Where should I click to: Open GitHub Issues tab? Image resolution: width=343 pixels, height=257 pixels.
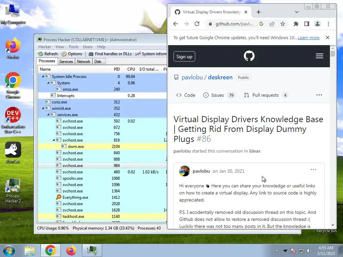click(x=219, y=95)
